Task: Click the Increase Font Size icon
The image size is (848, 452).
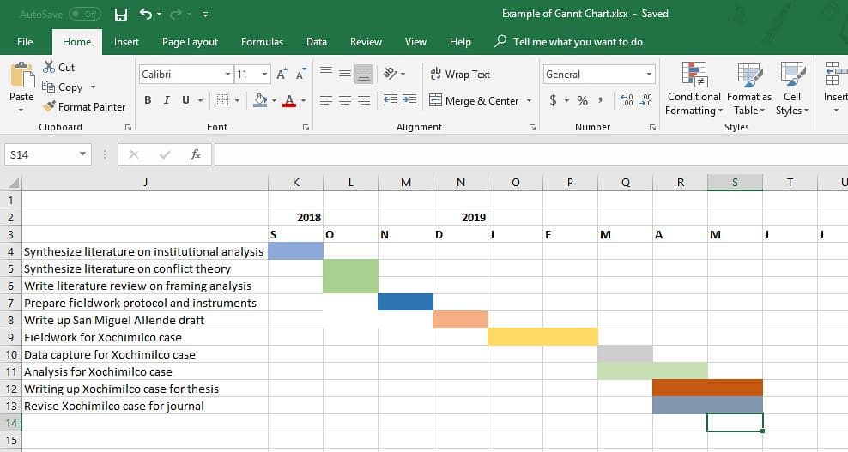Action: coord(282,74)
